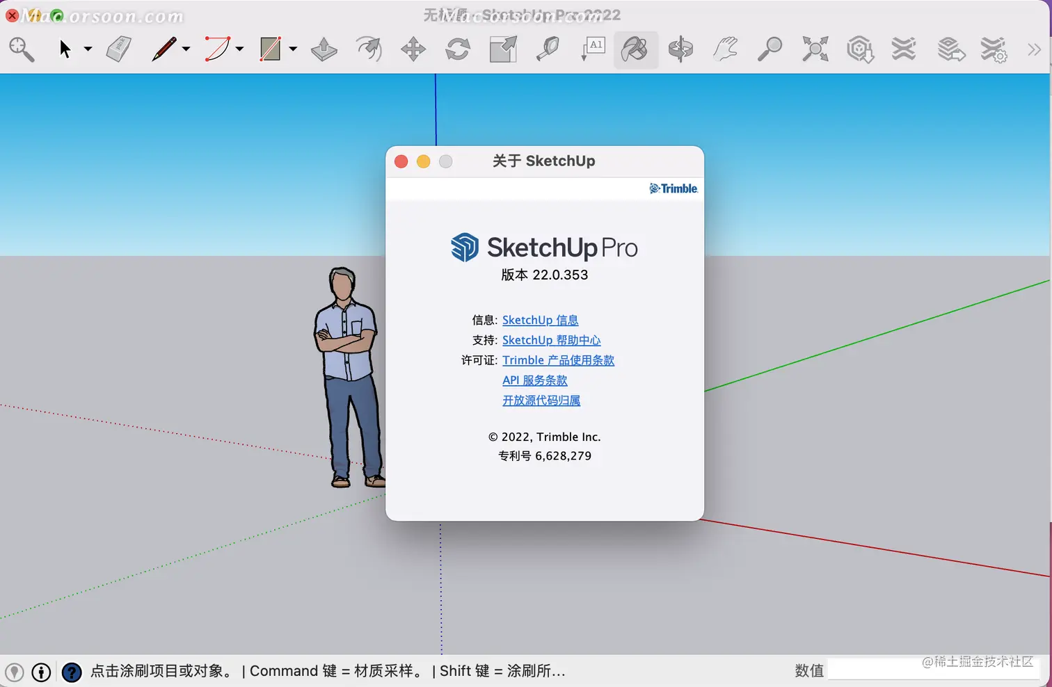Screen dimensions: 1052x687
Task: Pick the pencil Line tool
Action: tap(164, 49)
